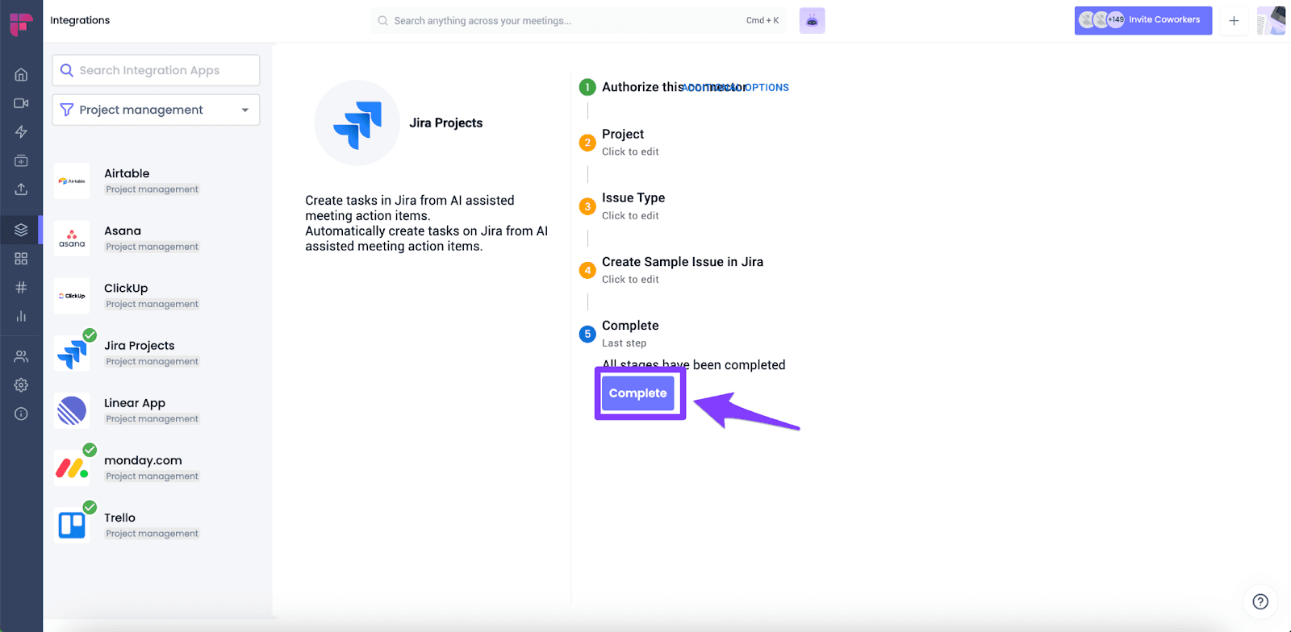
Task: Select Jira Projects name in the list
Action: 140,346
